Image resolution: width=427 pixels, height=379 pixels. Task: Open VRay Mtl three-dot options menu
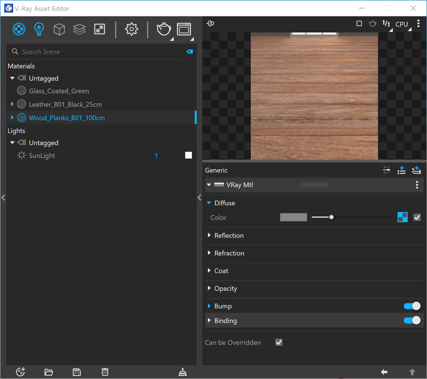pos(417,185)
